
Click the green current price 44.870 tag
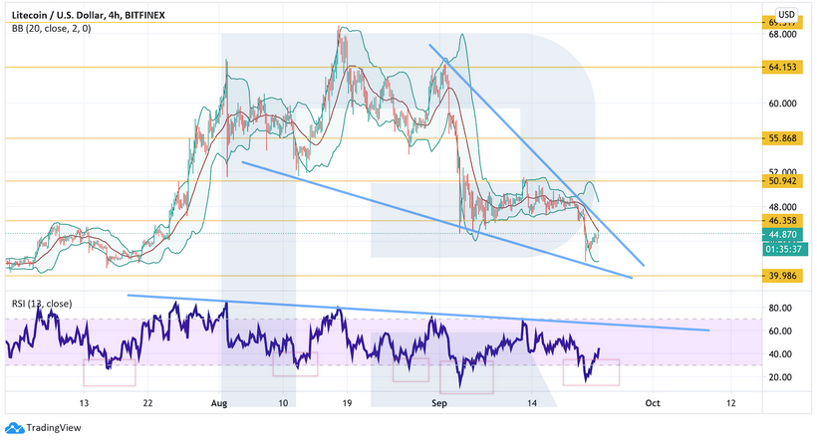click(783, 234)
